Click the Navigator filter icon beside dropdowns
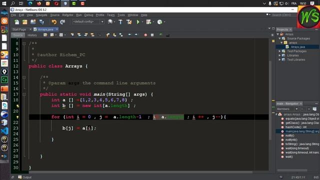 (x=314, y=109)
